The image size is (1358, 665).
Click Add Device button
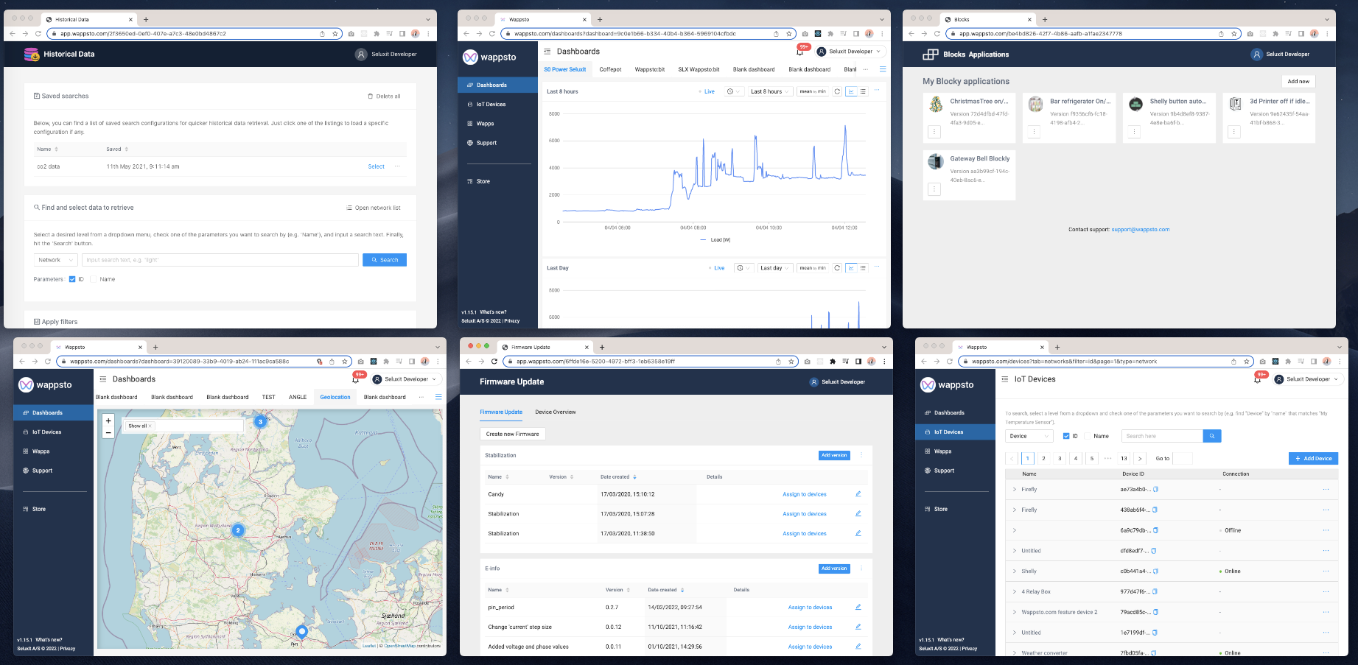point(1313,458)
